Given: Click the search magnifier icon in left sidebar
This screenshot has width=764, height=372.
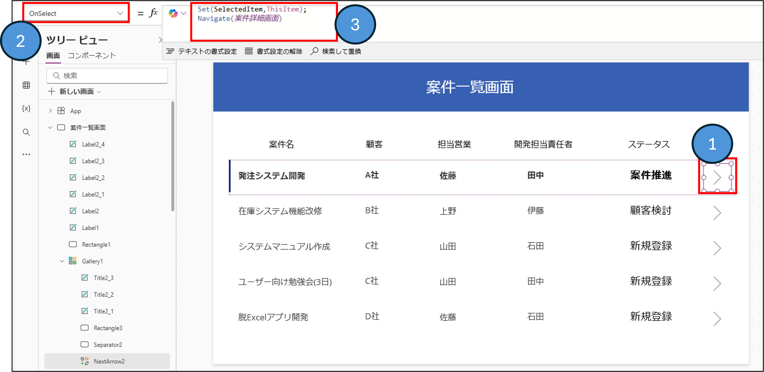Looking at the screenshot, I should (x=26, y=132).
